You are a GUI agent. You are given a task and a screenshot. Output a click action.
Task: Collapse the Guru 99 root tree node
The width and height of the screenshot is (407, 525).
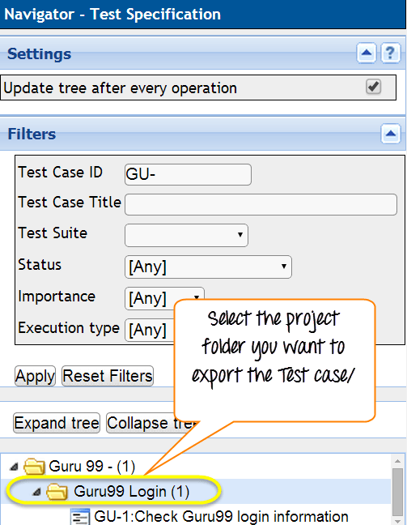point(14,467)
